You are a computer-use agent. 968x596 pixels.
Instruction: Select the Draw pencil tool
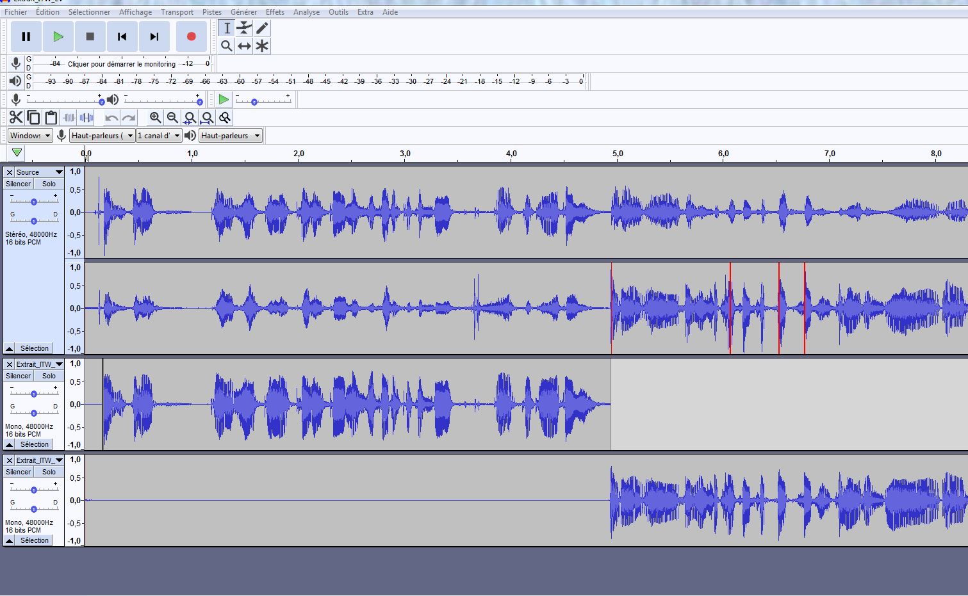pyautogui.click(x=262, y=28)
